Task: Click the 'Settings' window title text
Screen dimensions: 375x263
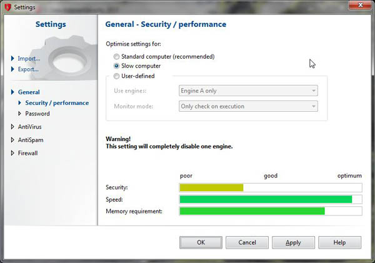Action: [24, 7]
